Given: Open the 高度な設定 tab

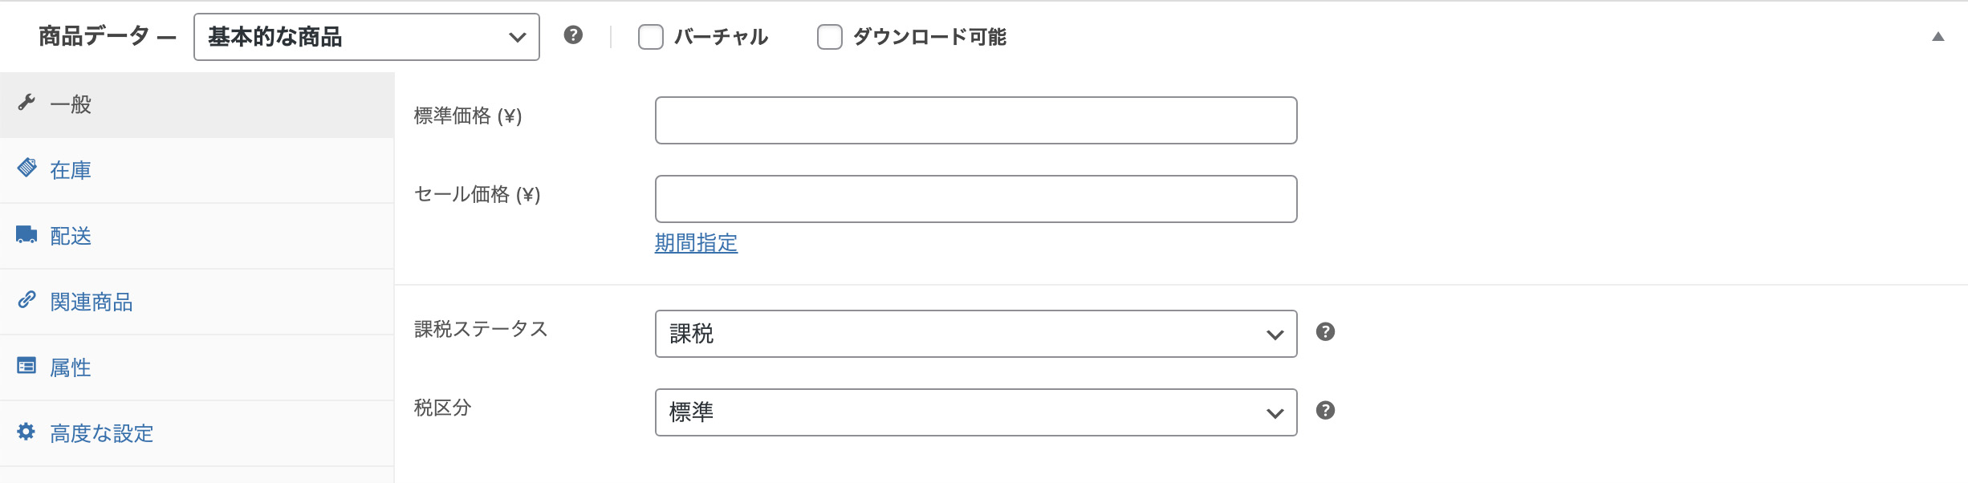Looking at the screenshot, I should click(x=102, y=433).
